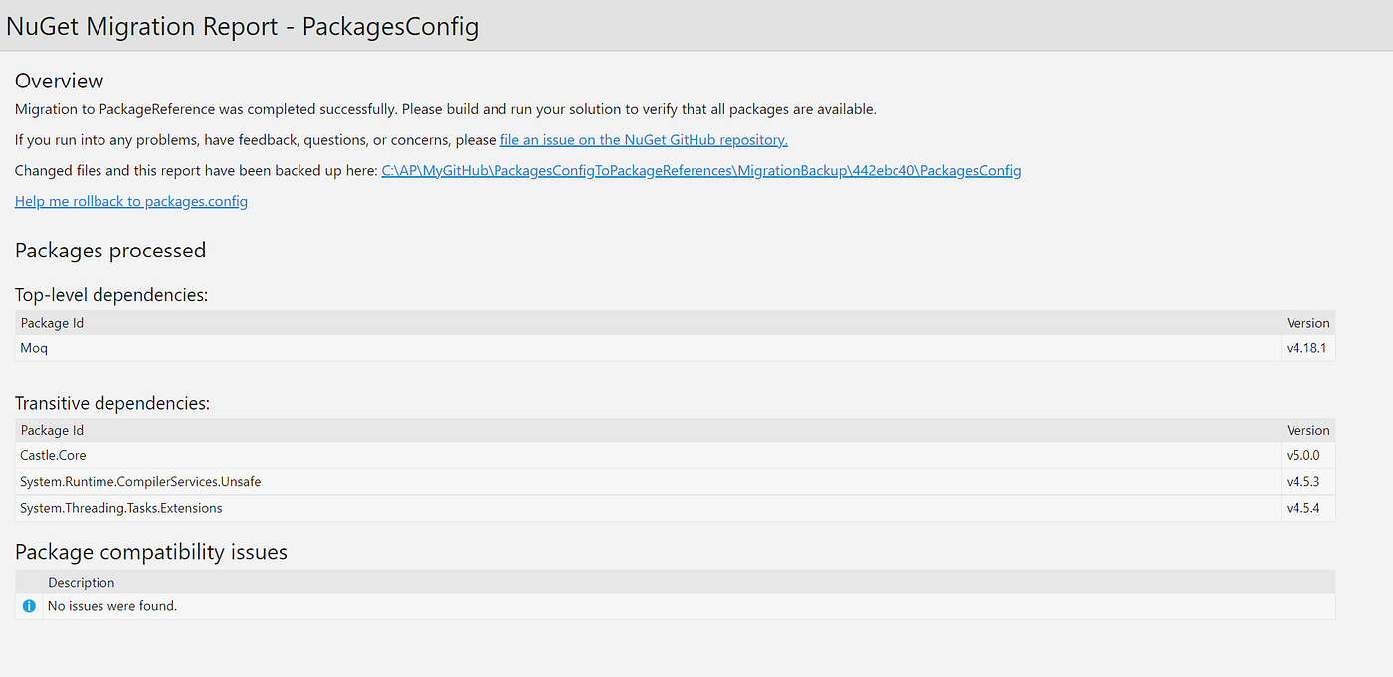Click the "No issues were found" message
The height and width of the screenshot is (677, 1393).
(x=112, y=605)
